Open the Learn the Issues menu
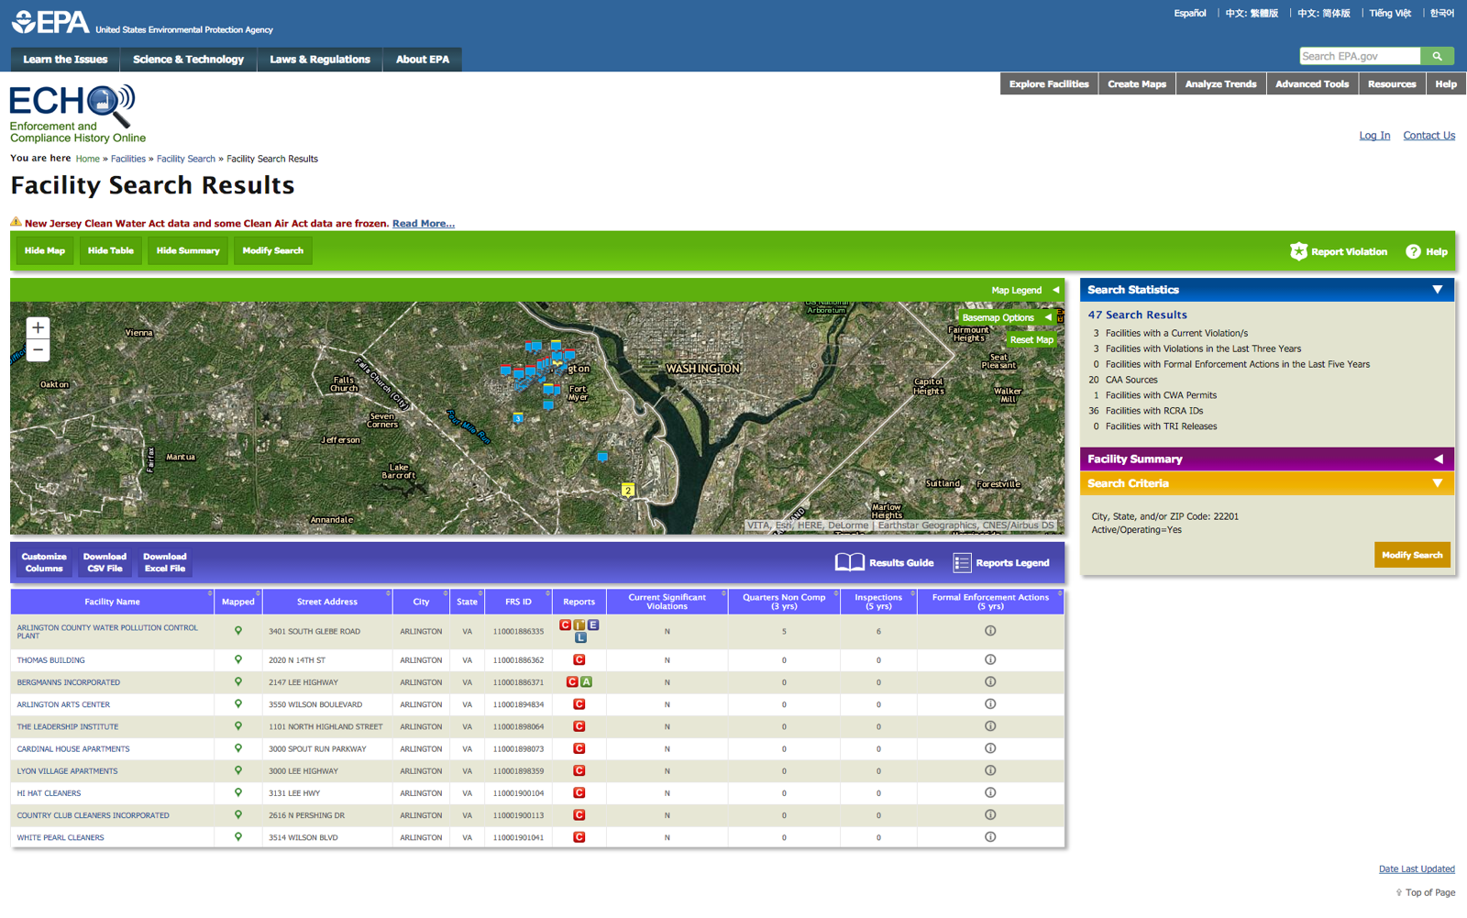This screenshot has height=918, width=1467. [x=65, y=60]
